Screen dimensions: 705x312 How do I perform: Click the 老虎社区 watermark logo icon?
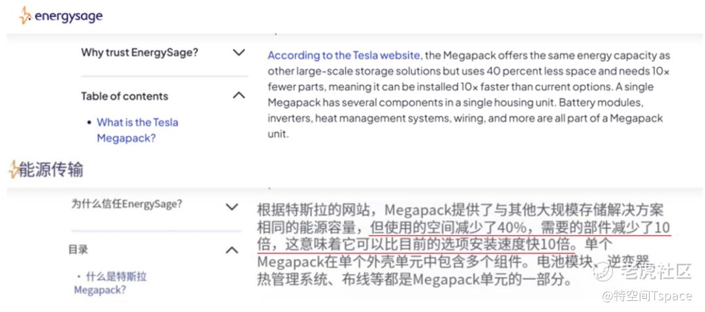tap(603, 272)
